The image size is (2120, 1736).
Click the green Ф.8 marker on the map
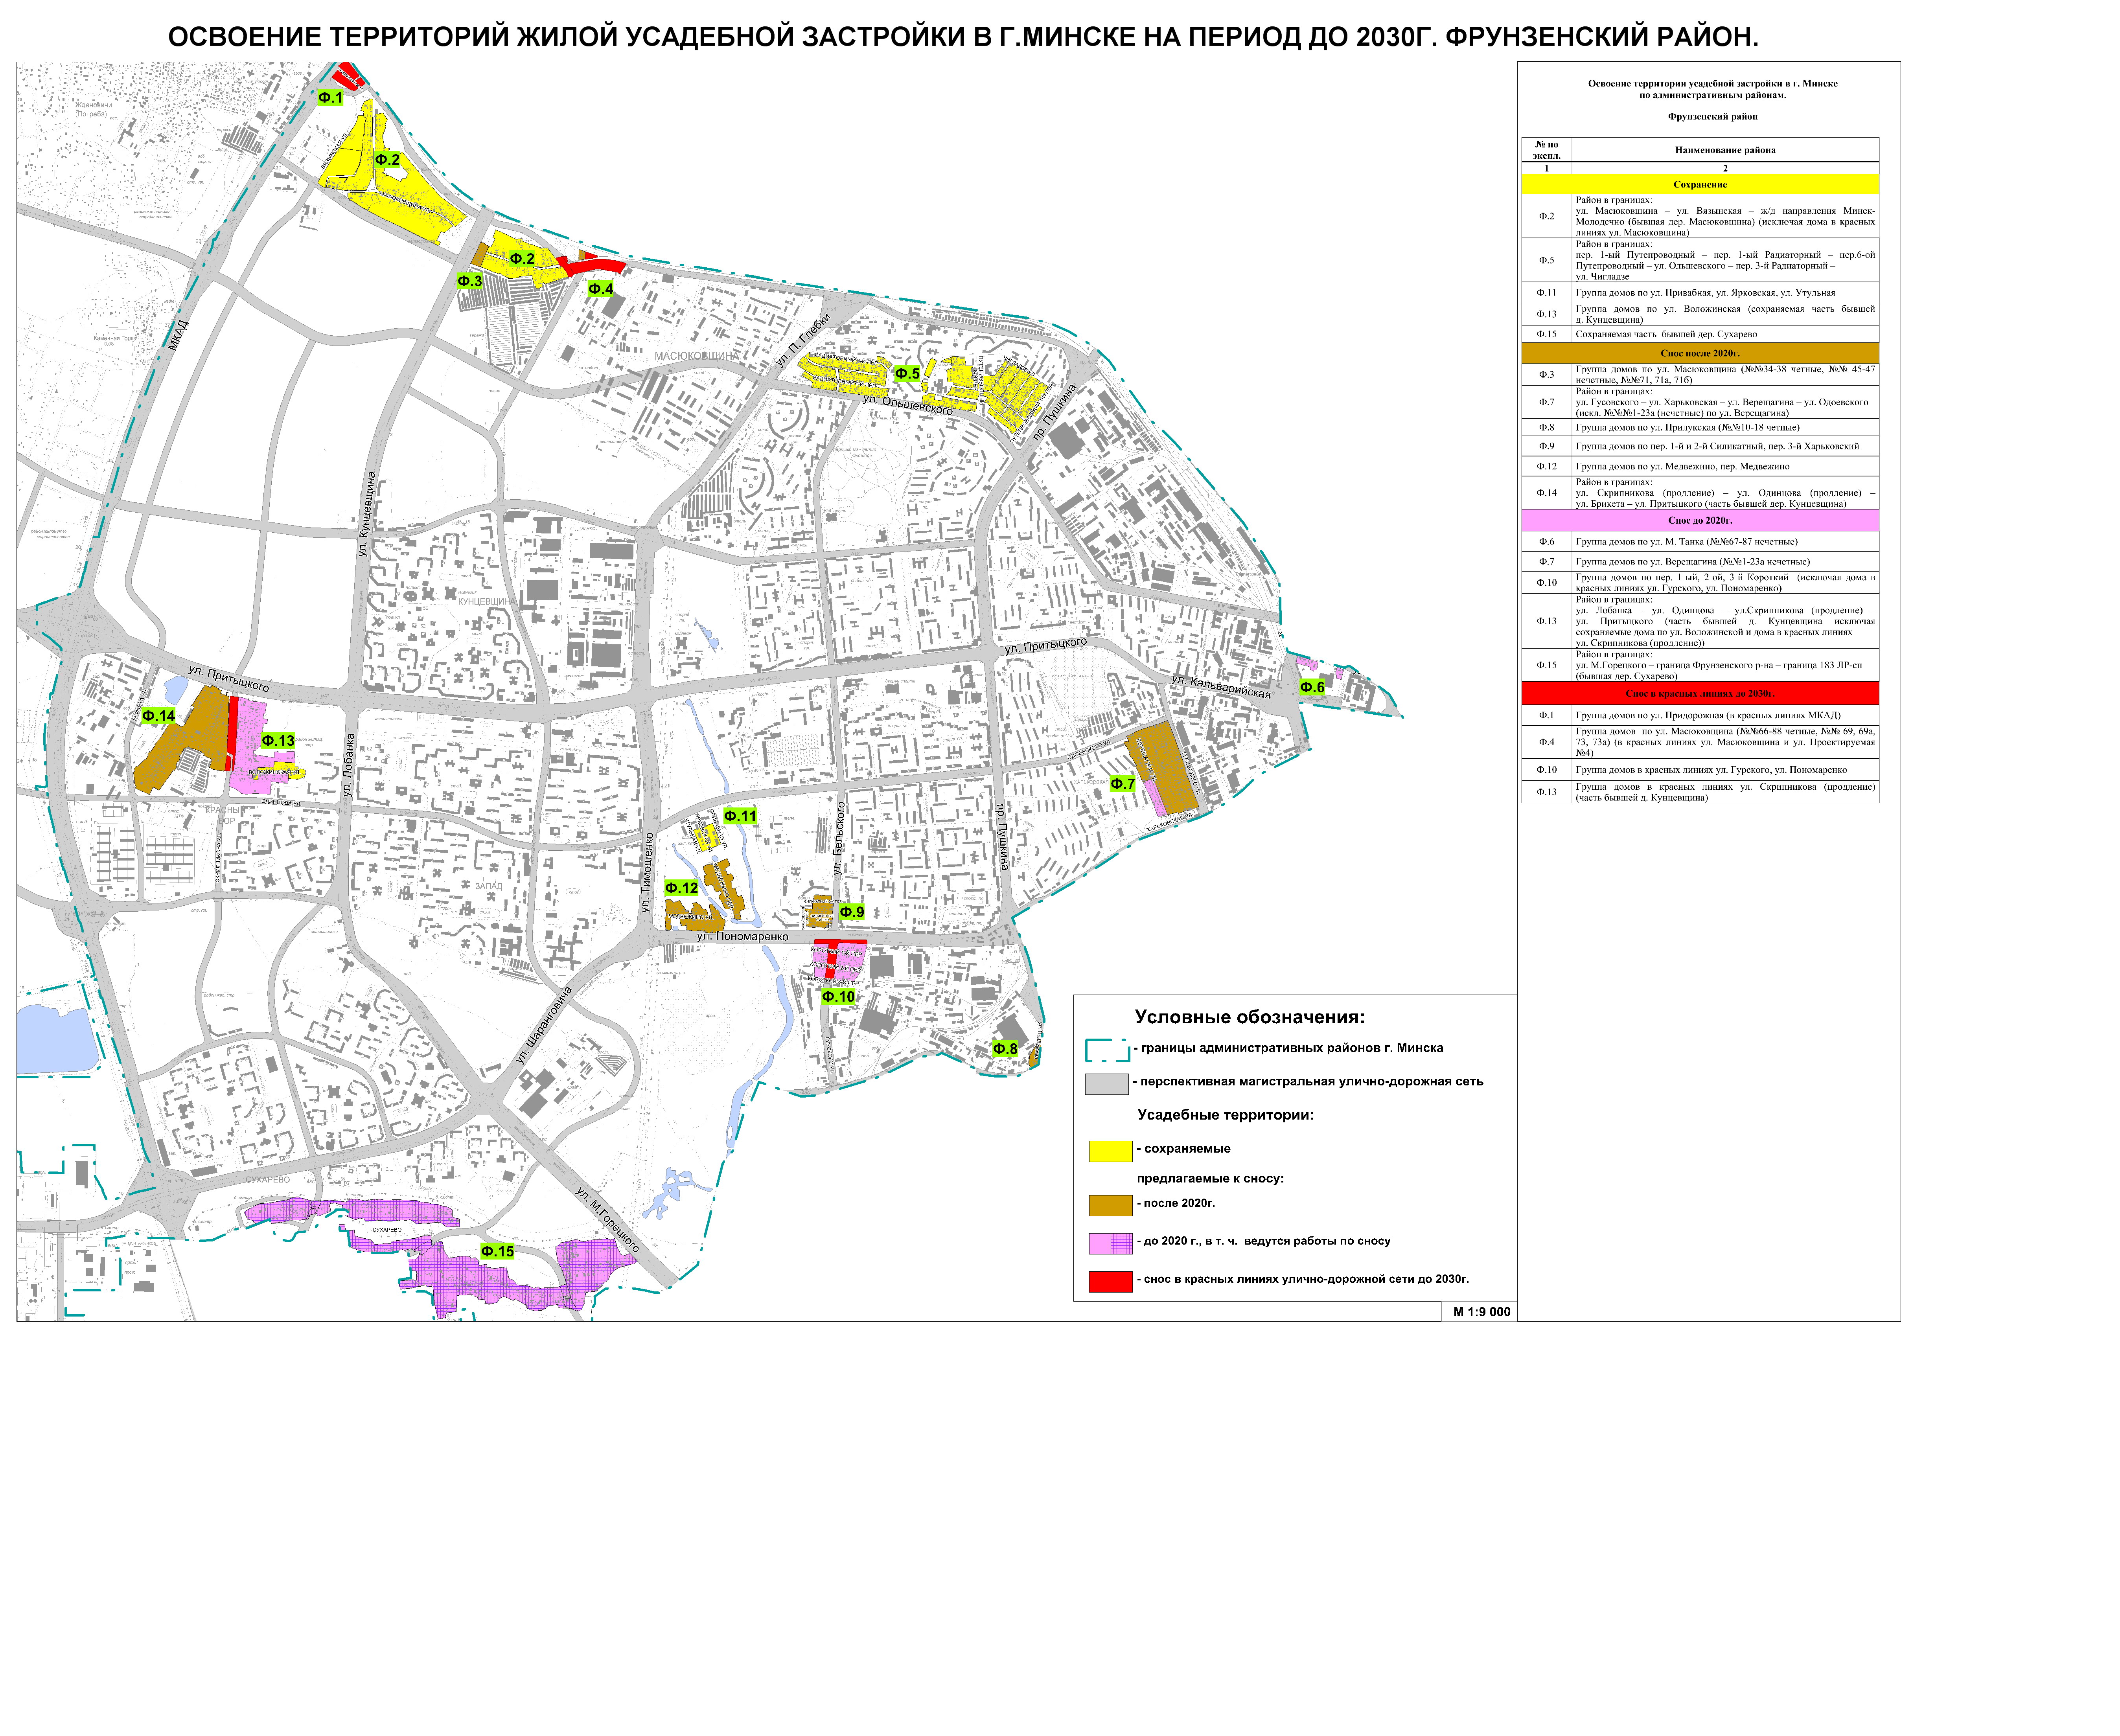pos(1005,1049)
